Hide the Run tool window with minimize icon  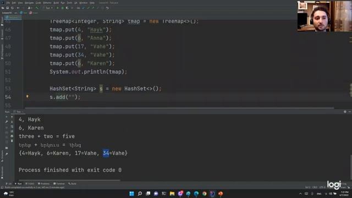[350, 112]
